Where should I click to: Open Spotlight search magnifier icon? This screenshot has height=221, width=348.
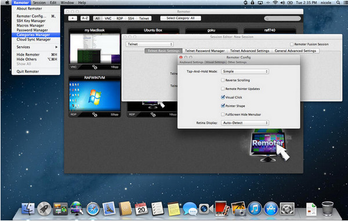(338, 3)
